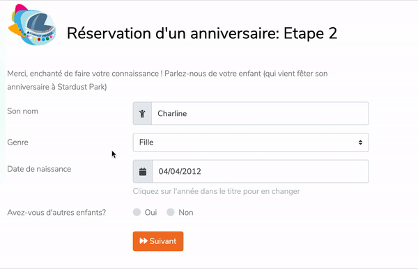This screenshot has width=418, height=269.
Task: Click the child figure icon beside name field
Action: pyautogui.click(x=142, y=113)
